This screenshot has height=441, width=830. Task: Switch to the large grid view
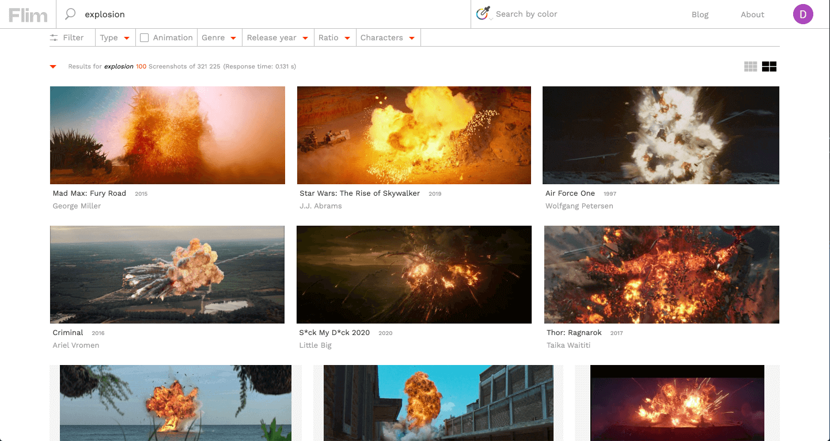(769, 66)
